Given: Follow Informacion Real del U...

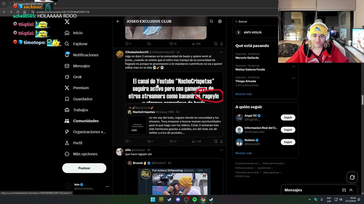Looking at the screenshot, I should click(x=288, y=130).
